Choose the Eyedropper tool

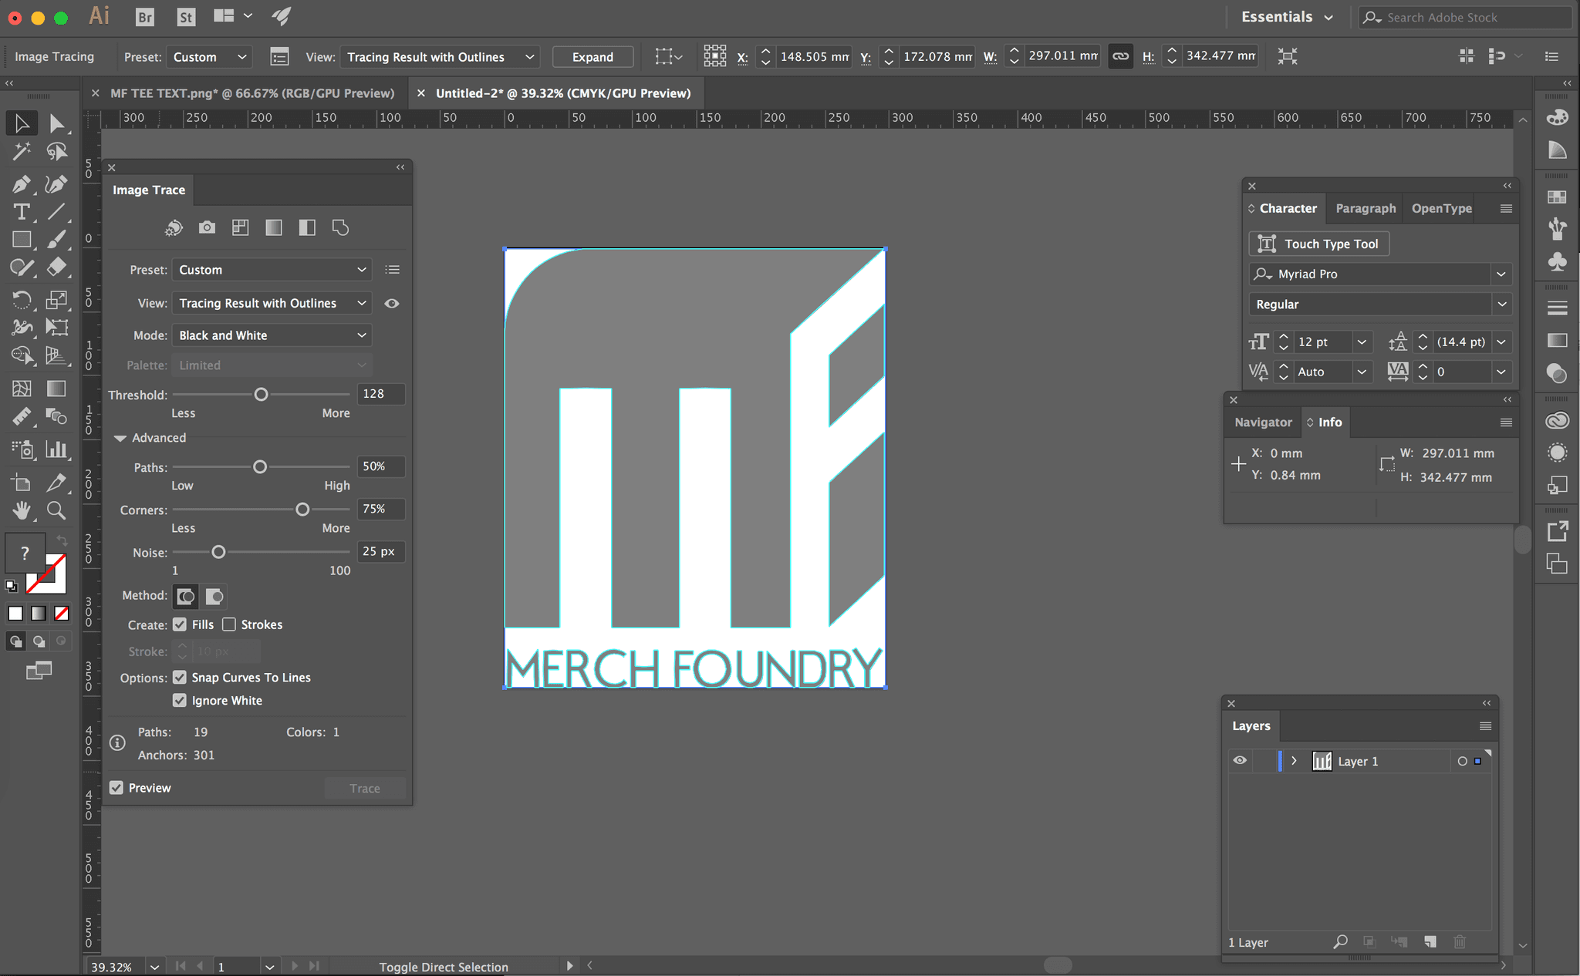coord(56,483)
